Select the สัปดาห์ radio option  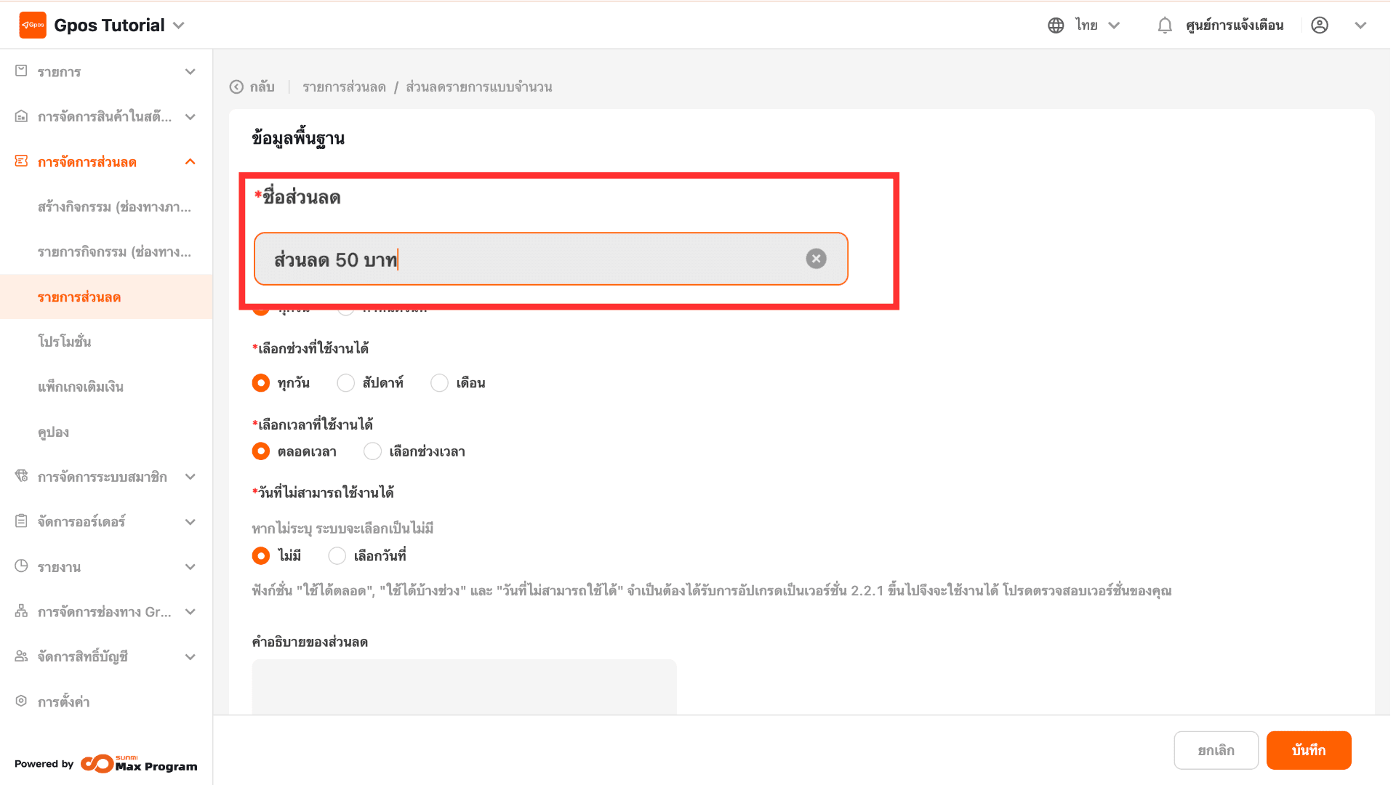coord(346,383)
